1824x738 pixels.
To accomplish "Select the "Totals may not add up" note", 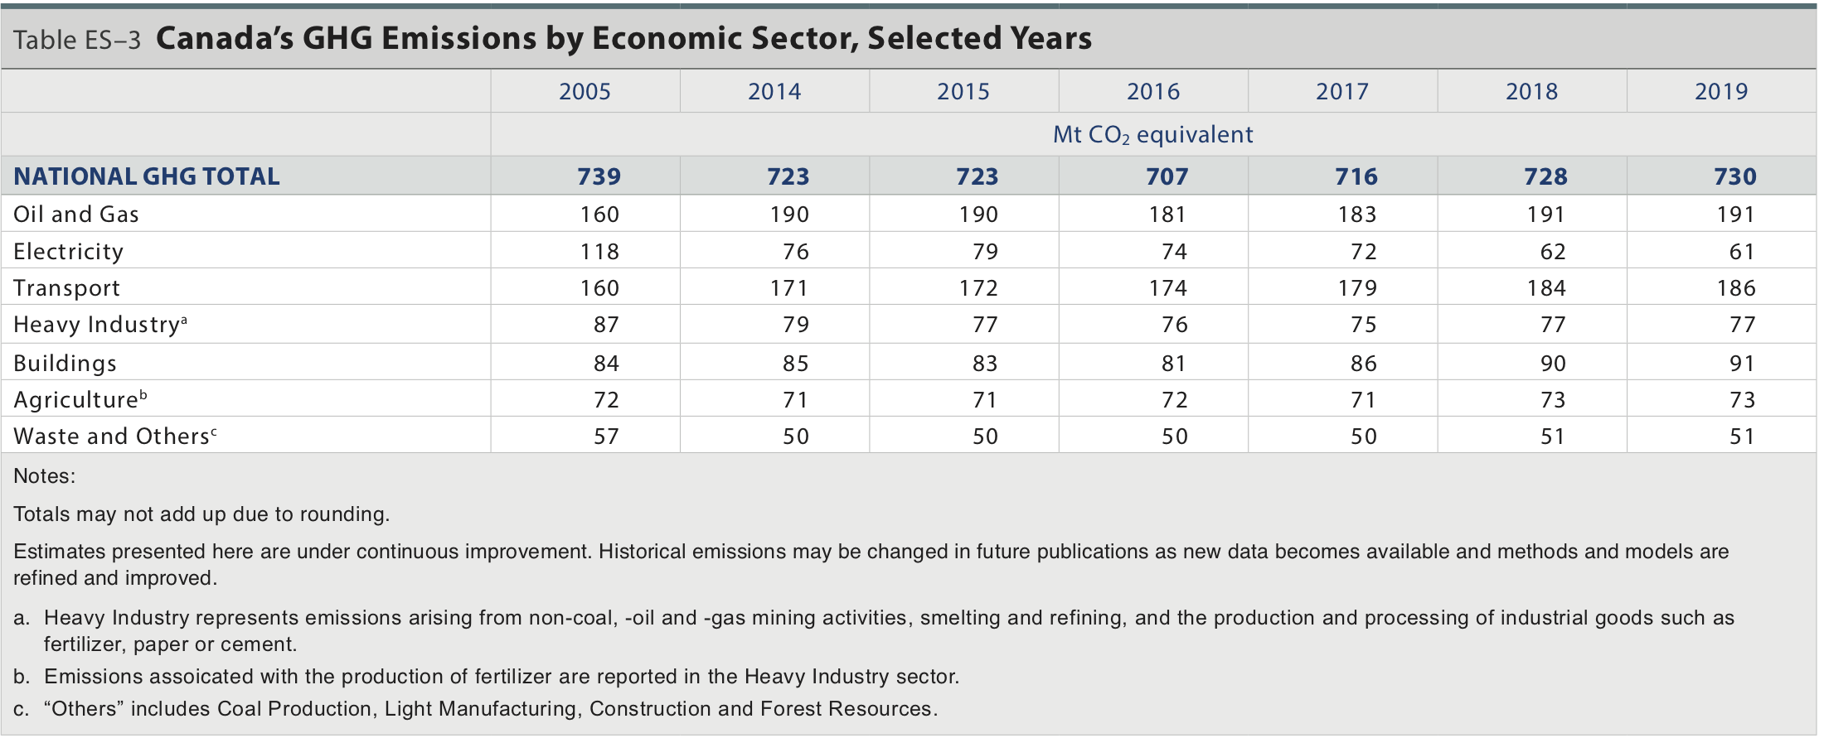I will [x=201, y=514].
